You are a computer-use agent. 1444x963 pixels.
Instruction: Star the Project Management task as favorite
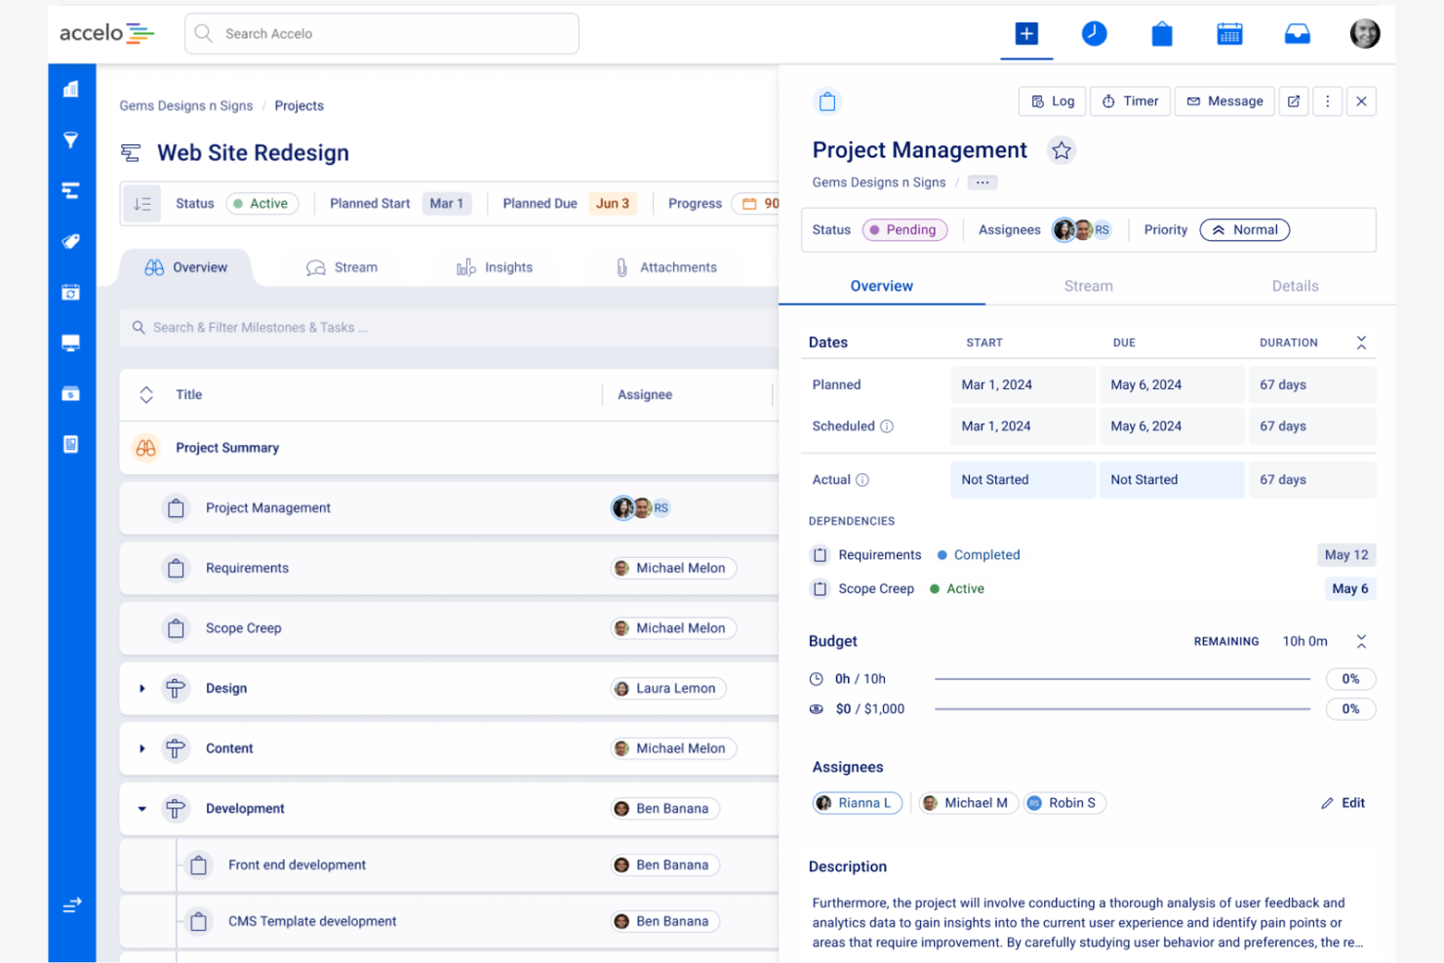click(1061, 150)
